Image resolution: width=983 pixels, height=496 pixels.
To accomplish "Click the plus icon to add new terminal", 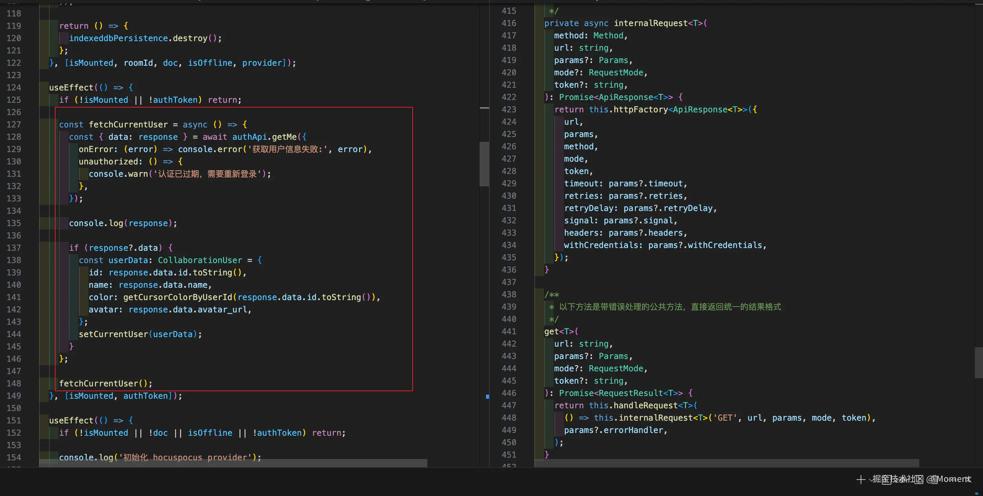I will click(x=861, y=480).
